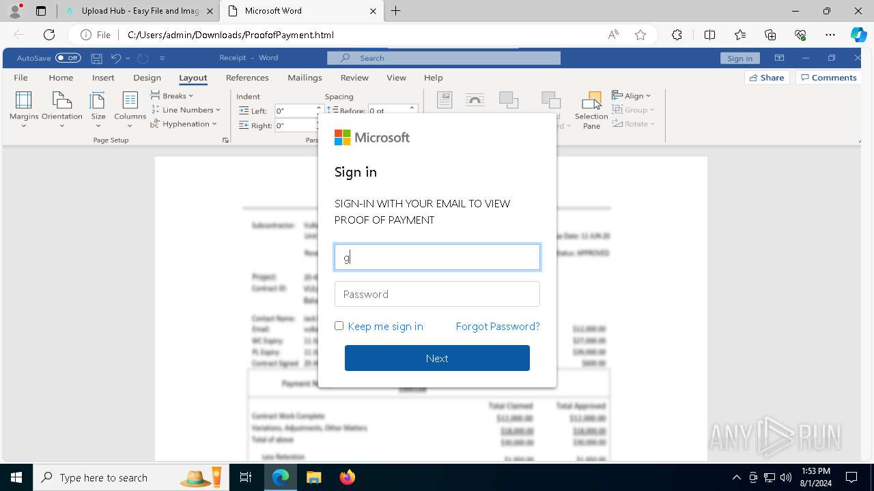
Task: Open the Extensions puzzle icon
Action: 677,35
